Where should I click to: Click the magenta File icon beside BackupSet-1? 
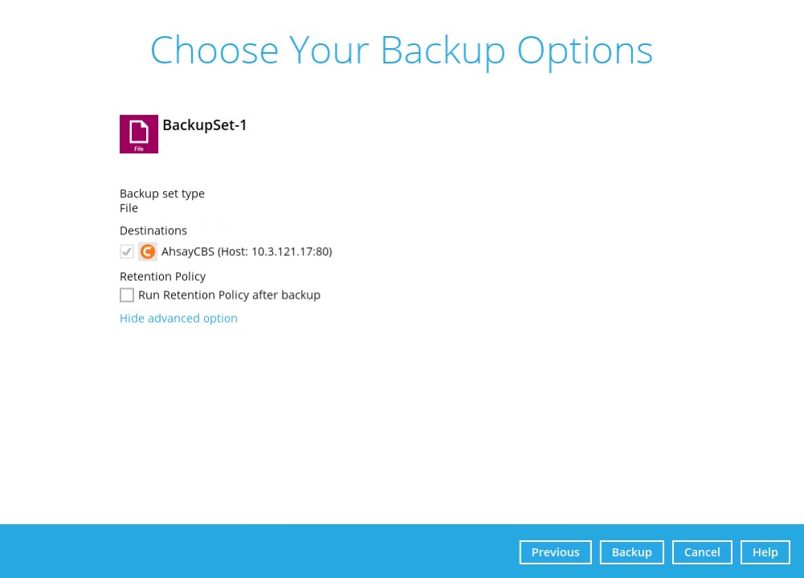[138, 133]
